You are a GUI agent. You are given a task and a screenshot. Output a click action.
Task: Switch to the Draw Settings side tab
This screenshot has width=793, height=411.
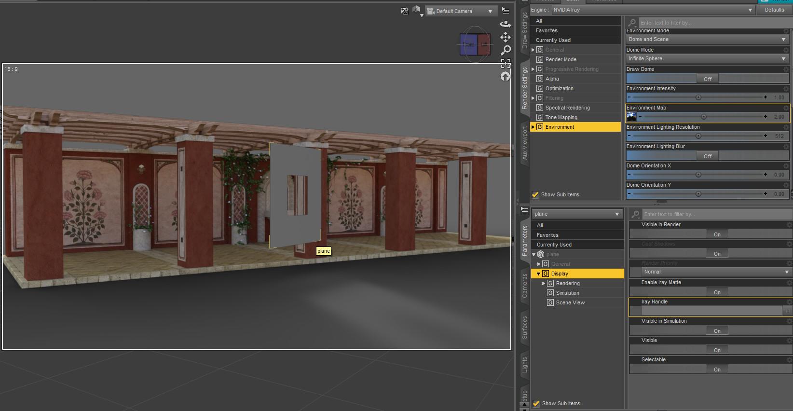[525, 31]
